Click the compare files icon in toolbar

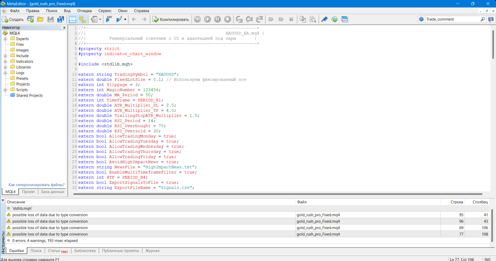click(303, 19)
